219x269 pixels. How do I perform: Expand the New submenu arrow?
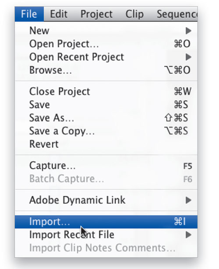point(188,31)
